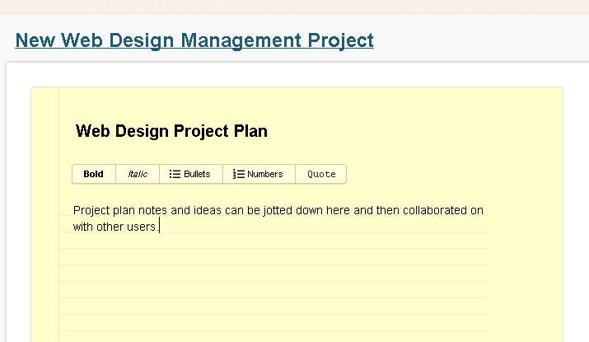Click the numbered list icon
The image size is (589, 342).
tap(239, 174)
